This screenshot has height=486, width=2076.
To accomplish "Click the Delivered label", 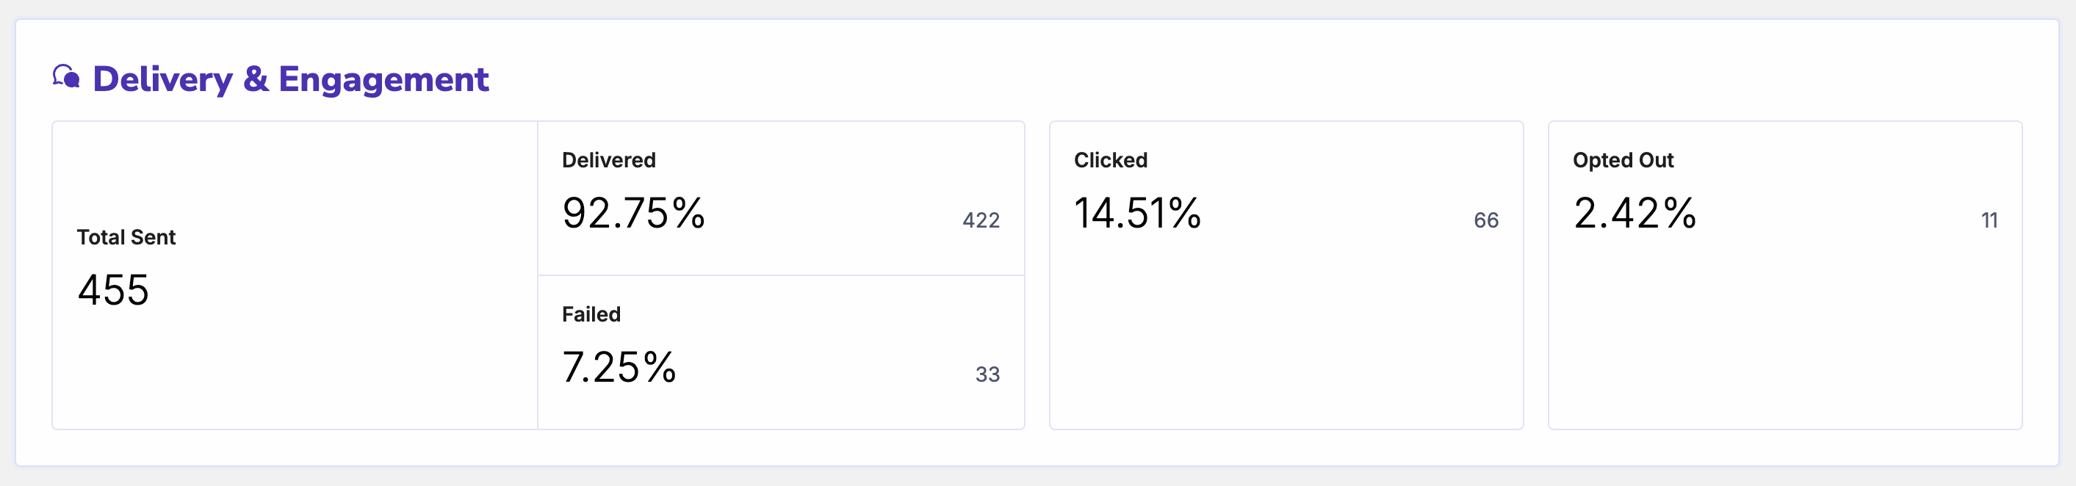I will pyautogui.click(x=608, y=159).
